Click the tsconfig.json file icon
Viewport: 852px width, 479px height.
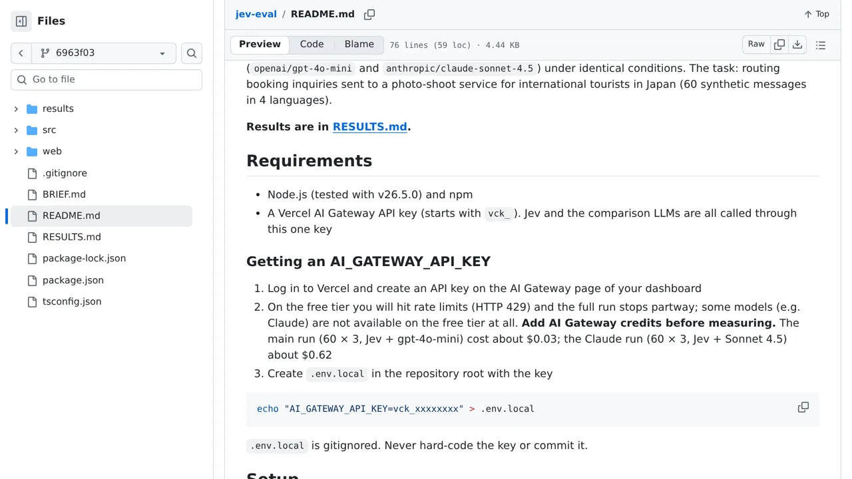point(32,301)
